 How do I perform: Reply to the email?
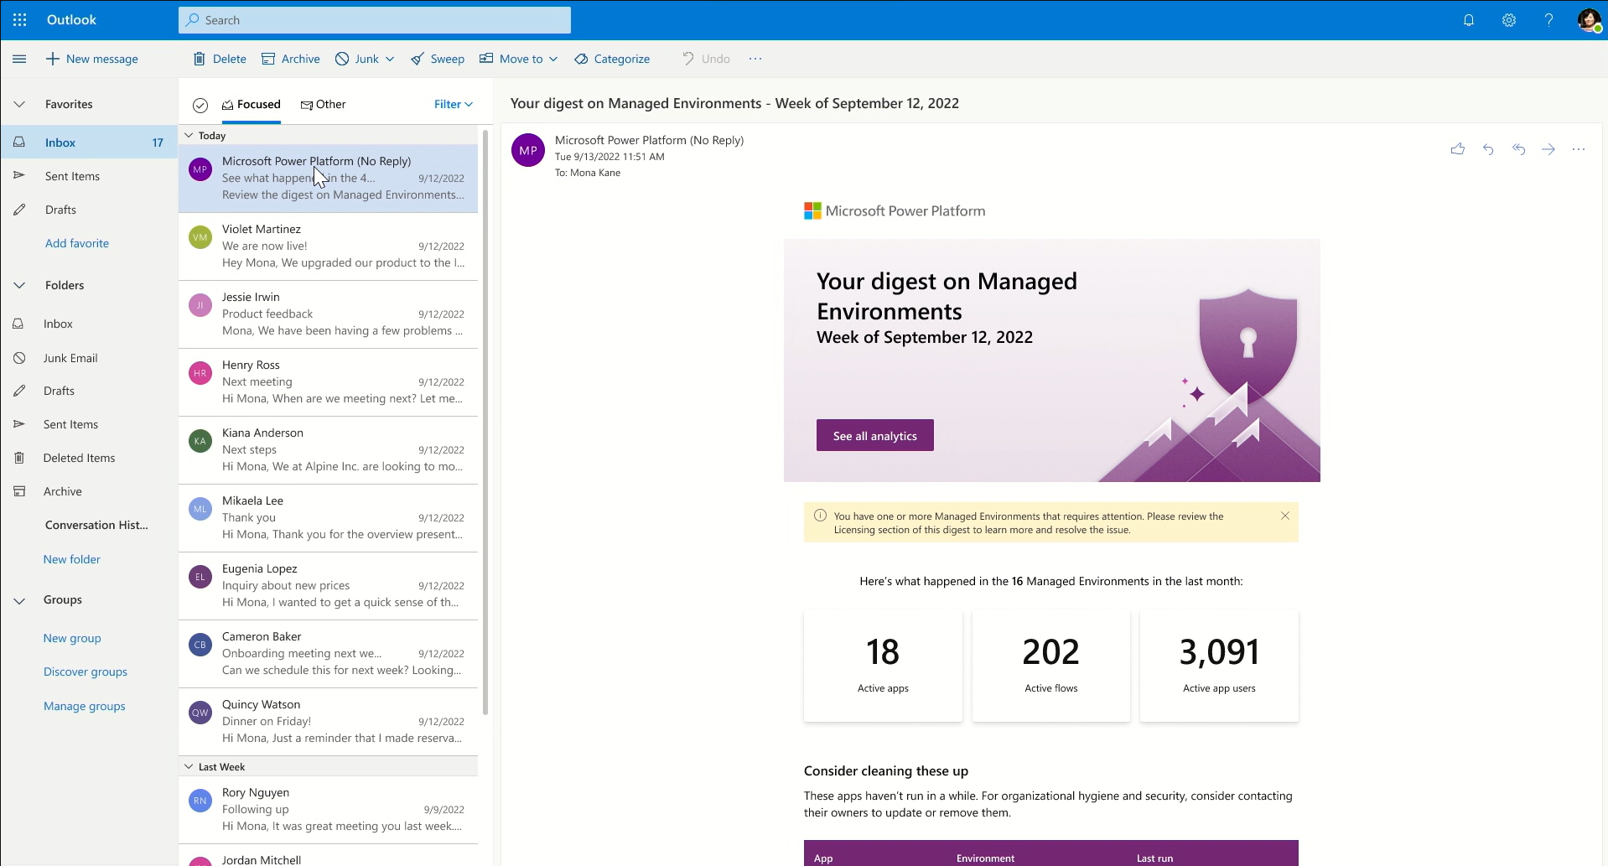1488,149
